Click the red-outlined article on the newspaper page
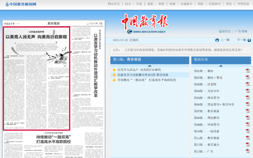This screenshot has height=158, width=253. pos(36,79)
